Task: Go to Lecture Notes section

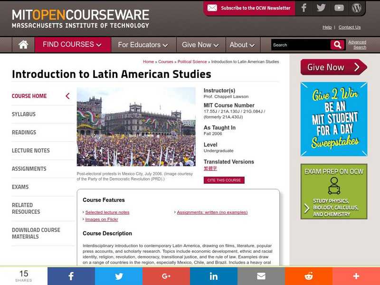Action: (31, 151)
